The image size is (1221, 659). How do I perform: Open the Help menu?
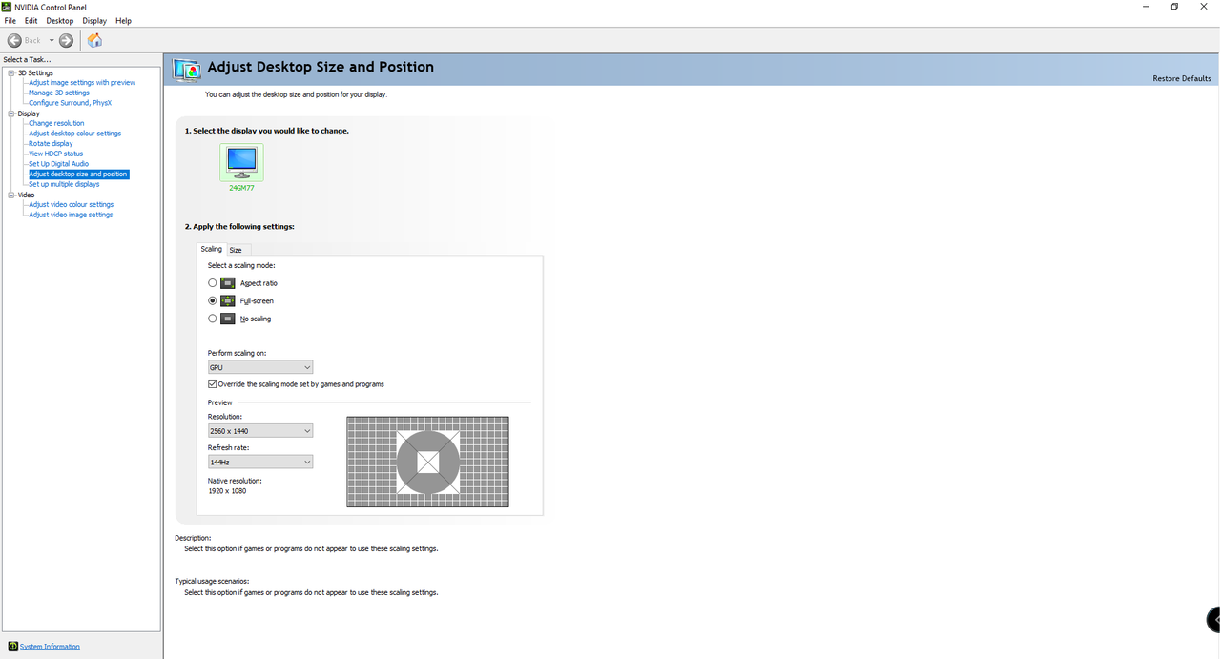(x=123, y=20)
